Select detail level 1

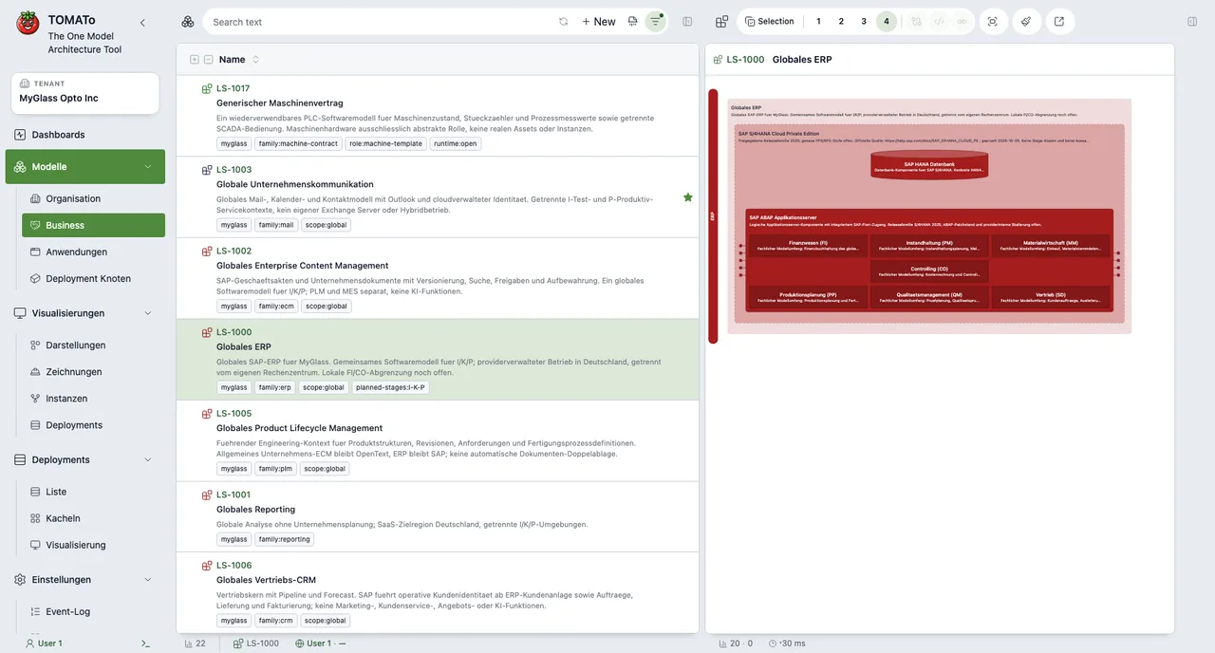818,22
